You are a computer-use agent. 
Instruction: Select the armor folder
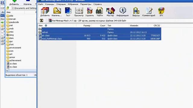click(x=11, y=57)
